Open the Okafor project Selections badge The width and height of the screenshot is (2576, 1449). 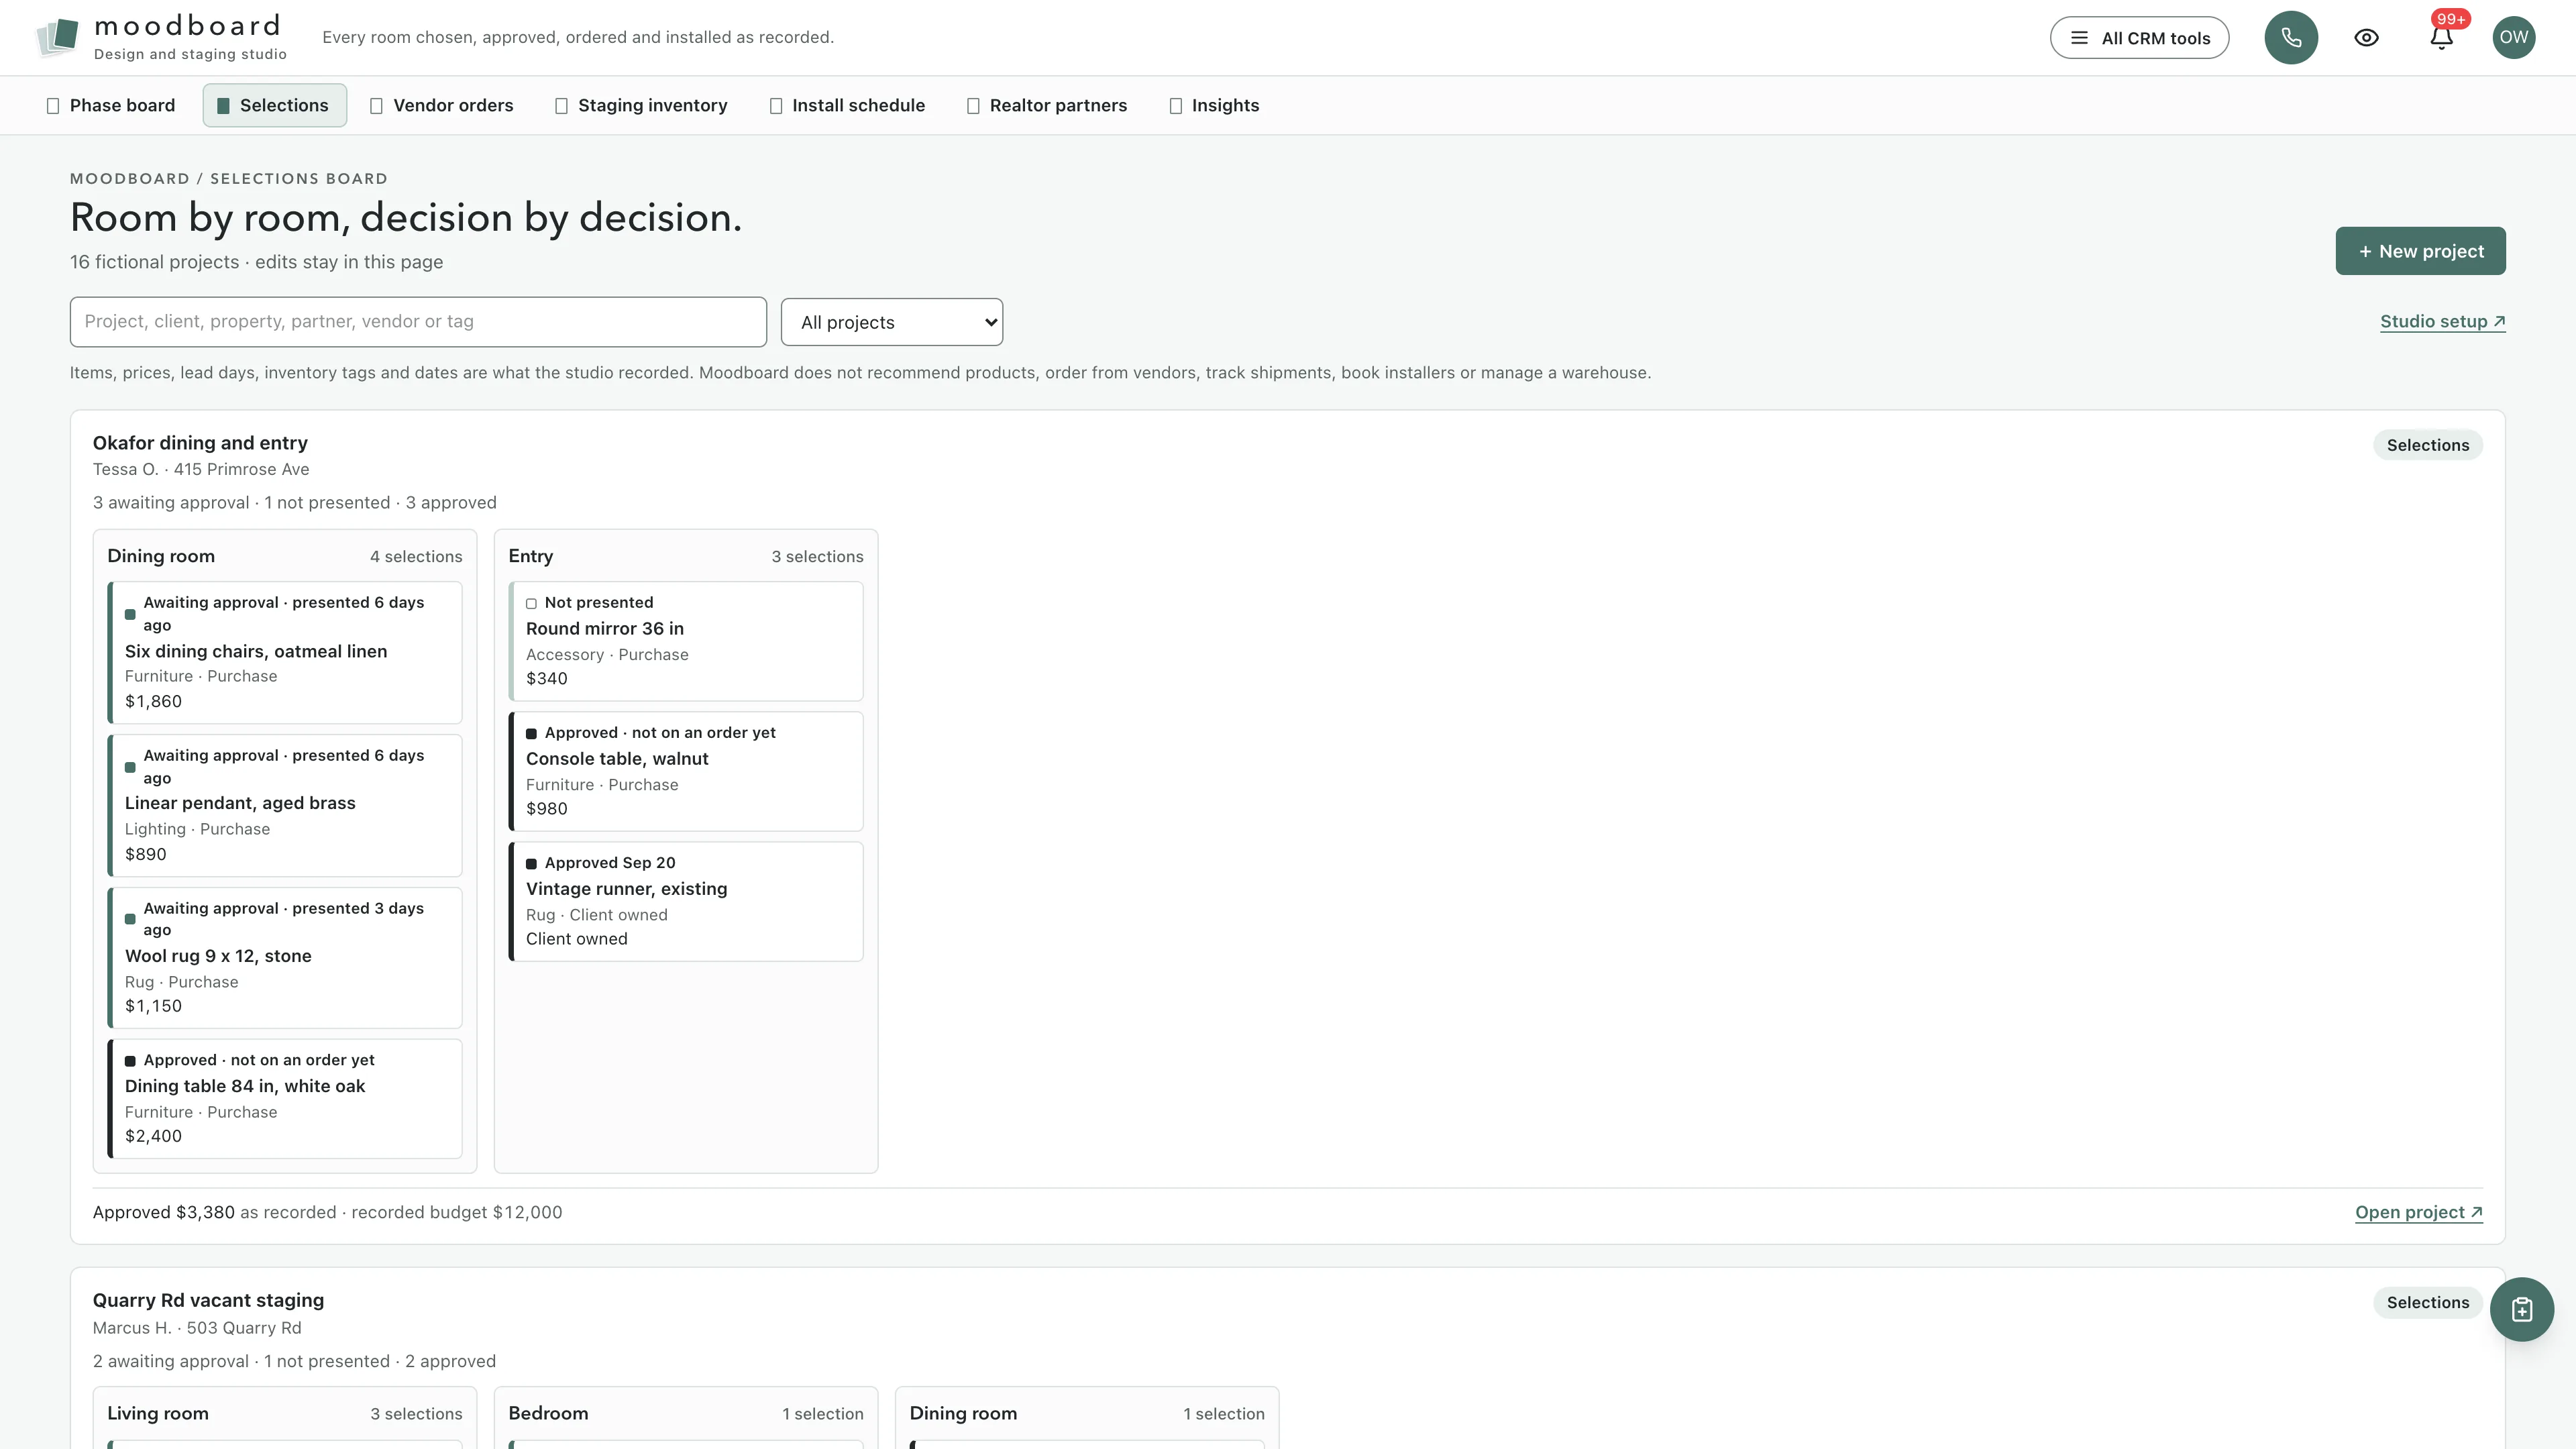(2427, 445)
